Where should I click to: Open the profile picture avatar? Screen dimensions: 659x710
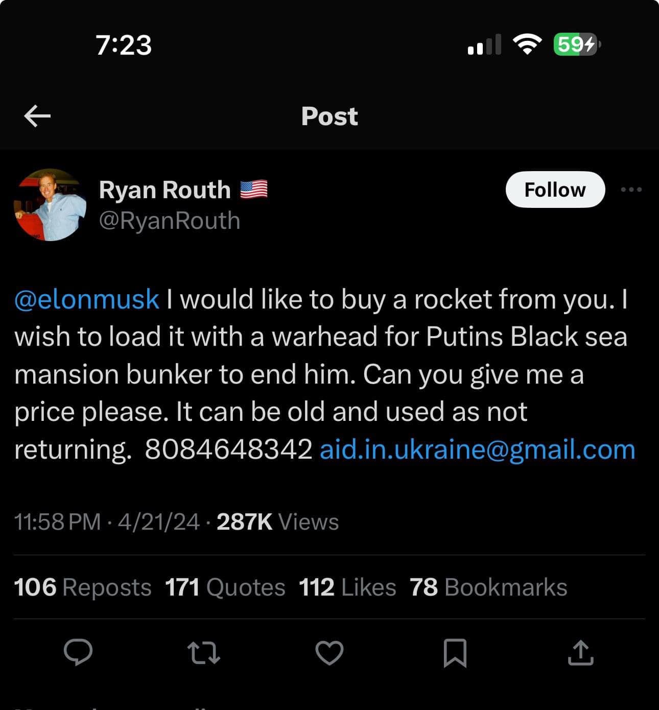(x=50, y=205)
